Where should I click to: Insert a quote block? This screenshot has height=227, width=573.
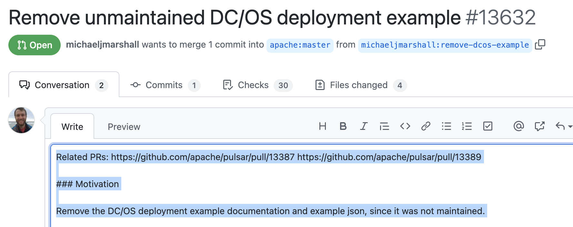point(384,126)
